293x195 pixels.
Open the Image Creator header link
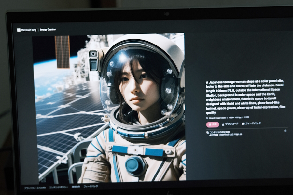pyautogui.click(x=48, y=30)
